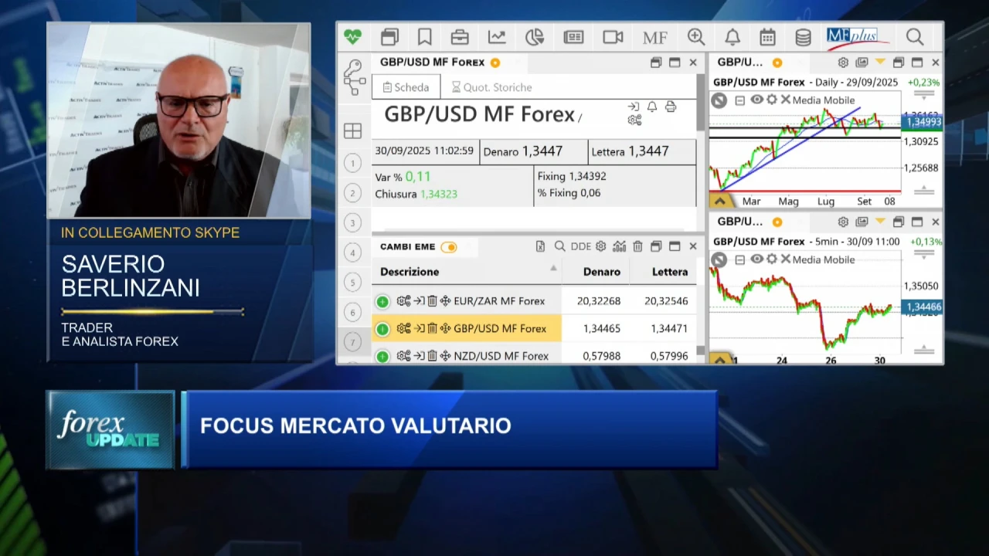The height and width of the screenshot is (556, 989).
Task: Click the printer icon in Scheda panel
Action: pos(671,107)
